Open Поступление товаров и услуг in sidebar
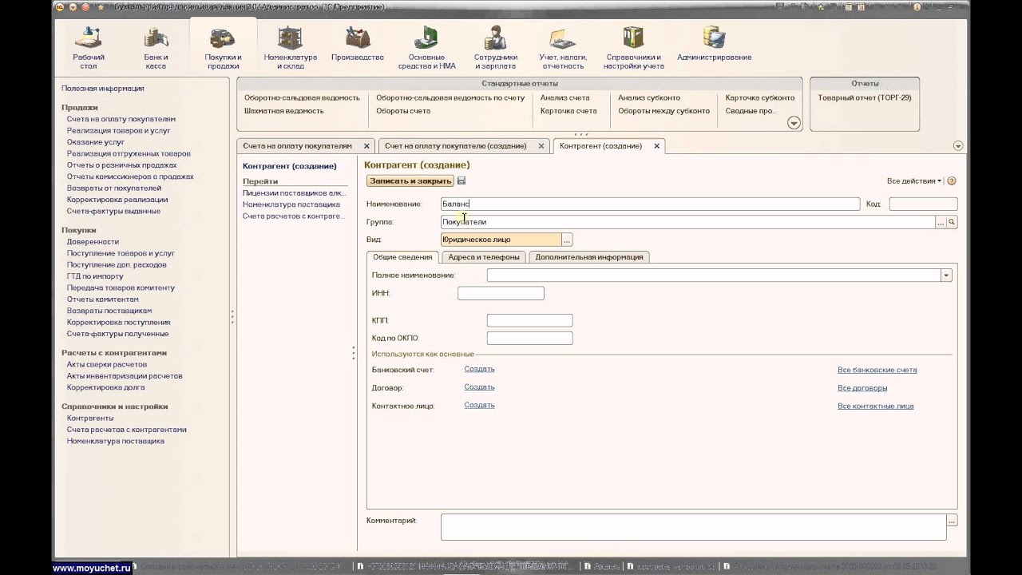Image resolution: width=1022 pixels, height=575 pixels. point(121,253)
